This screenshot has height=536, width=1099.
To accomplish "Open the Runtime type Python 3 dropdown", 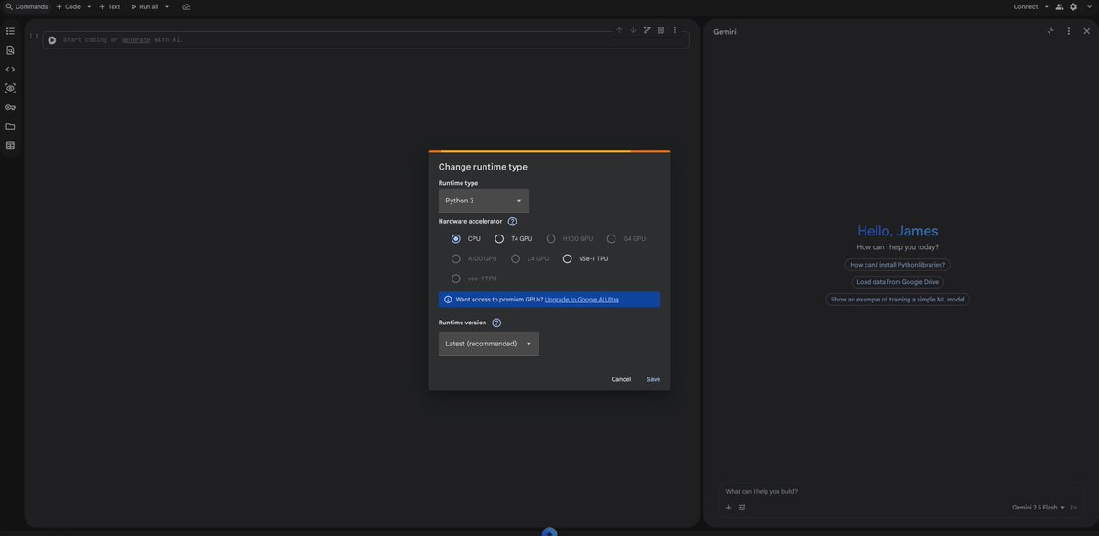I will coord(484,201).
